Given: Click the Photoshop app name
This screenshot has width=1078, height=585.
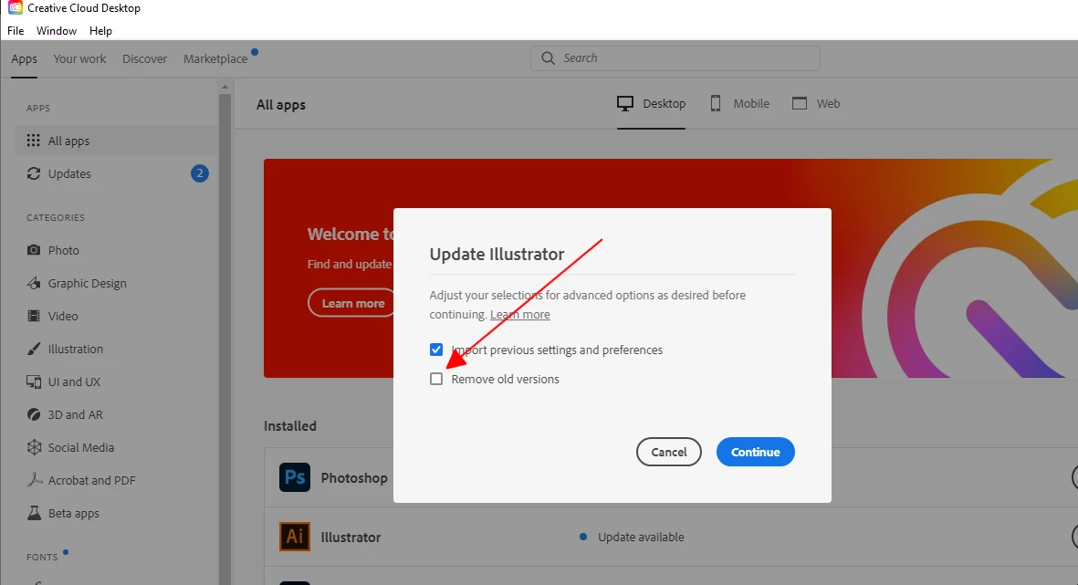Looking at the screenshot, I should [x=354, y=477].
